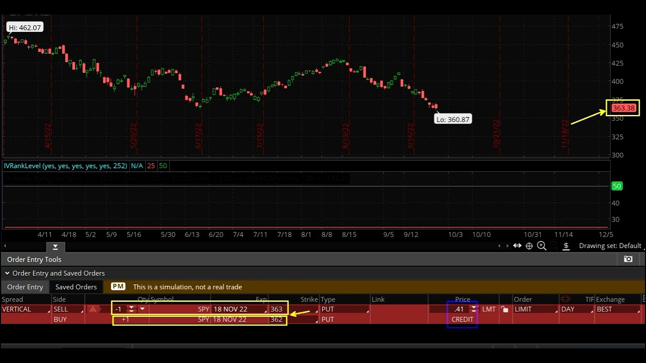Click the BUY side cell
646x363 pixels.
click(x=60, y=319)
